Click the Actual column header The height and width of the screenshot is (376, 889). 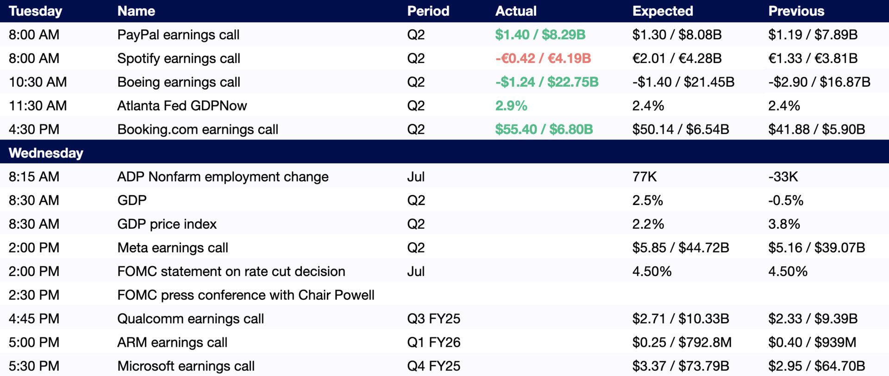(515, 11)
